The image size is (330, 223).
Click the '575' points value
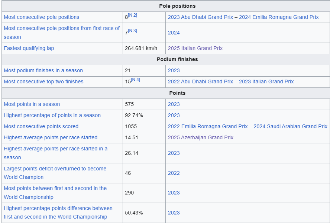129,104
